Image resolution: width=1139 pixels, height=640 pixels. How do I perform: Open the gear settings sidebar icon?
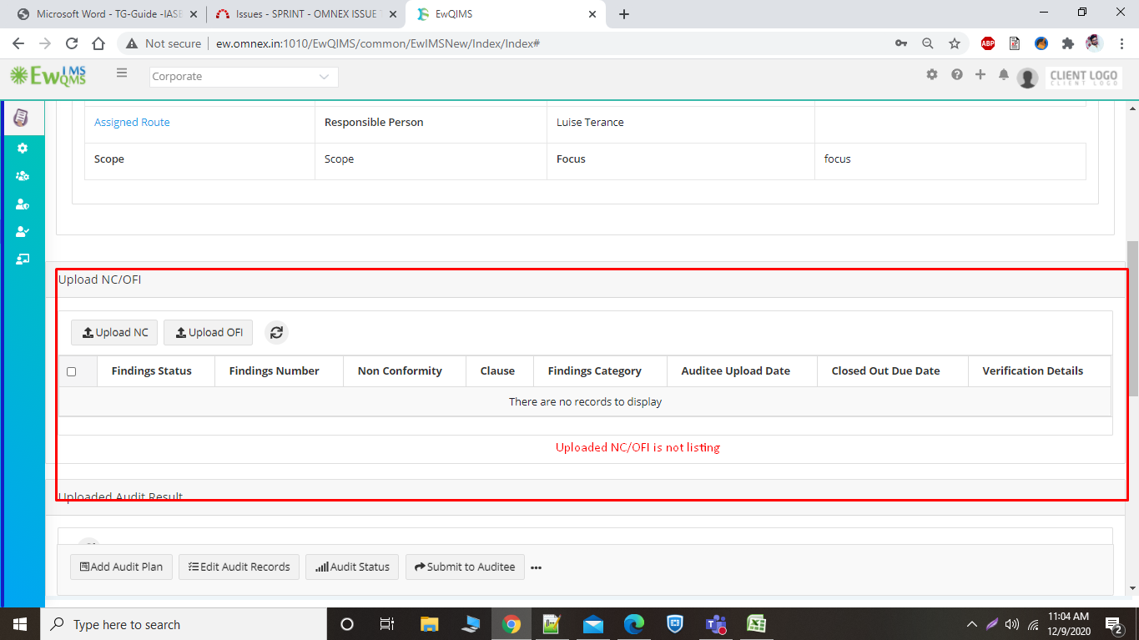[x=23, y=148]
